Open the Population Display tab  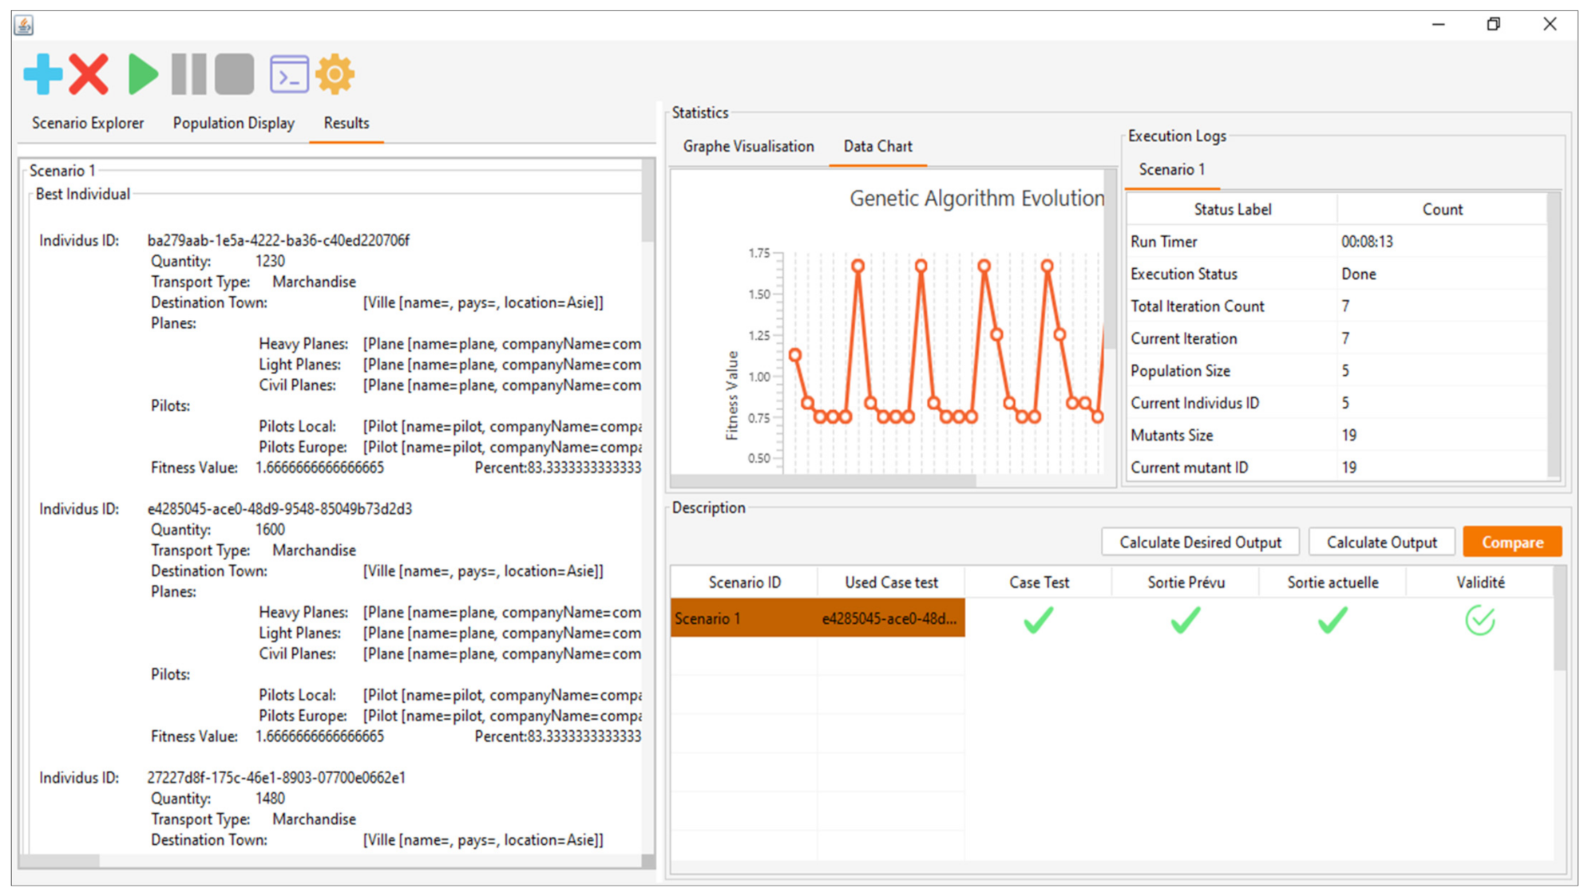(233, 123)
